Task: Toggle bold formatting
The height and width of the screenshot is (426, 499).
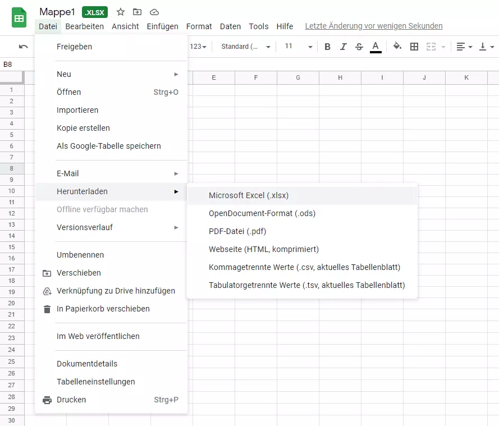Action: (328, 47)
